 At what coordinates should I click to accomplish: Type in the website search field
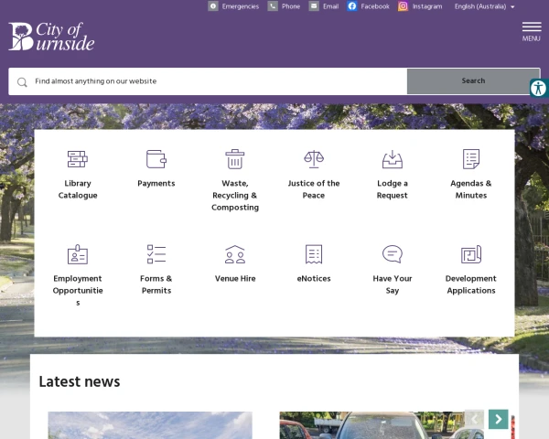pyautogui.click(x=210, y=81)
